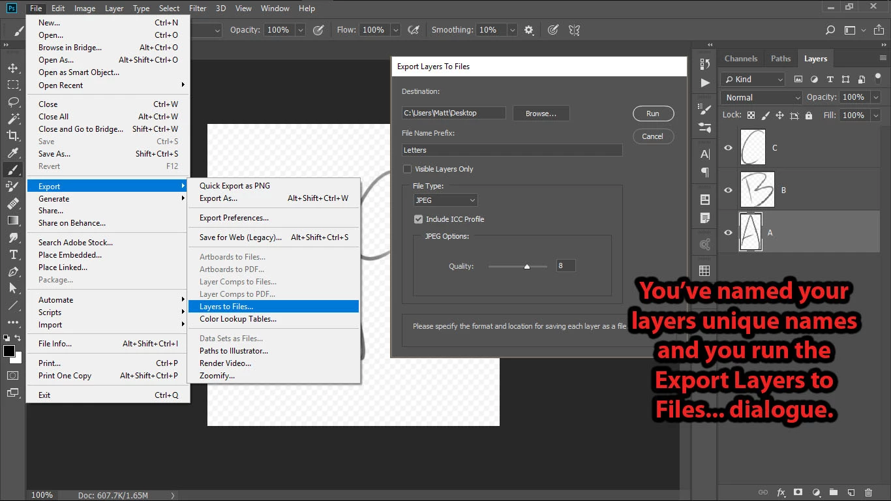Image resolution: width=891 pixels, height=501 pixels.
Task: Click the JPEG Quality slider
Action: (x=518, y=266)
